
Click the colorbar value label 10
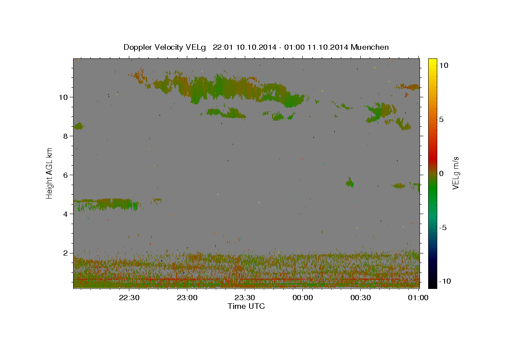(x=443, y=65)
